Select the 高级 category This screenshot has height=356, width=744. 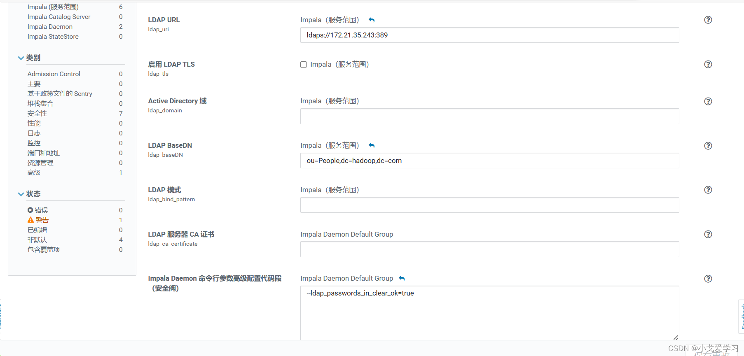pos(34,173)
